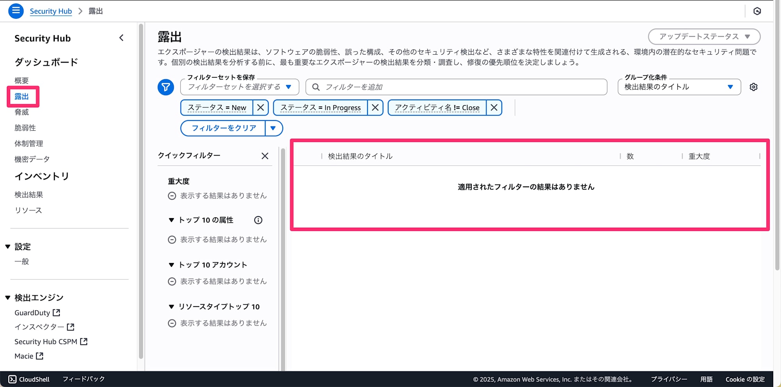Open リソース in the inventory section
This screenshot has width=781, height=387.
[x=28, y=210]
